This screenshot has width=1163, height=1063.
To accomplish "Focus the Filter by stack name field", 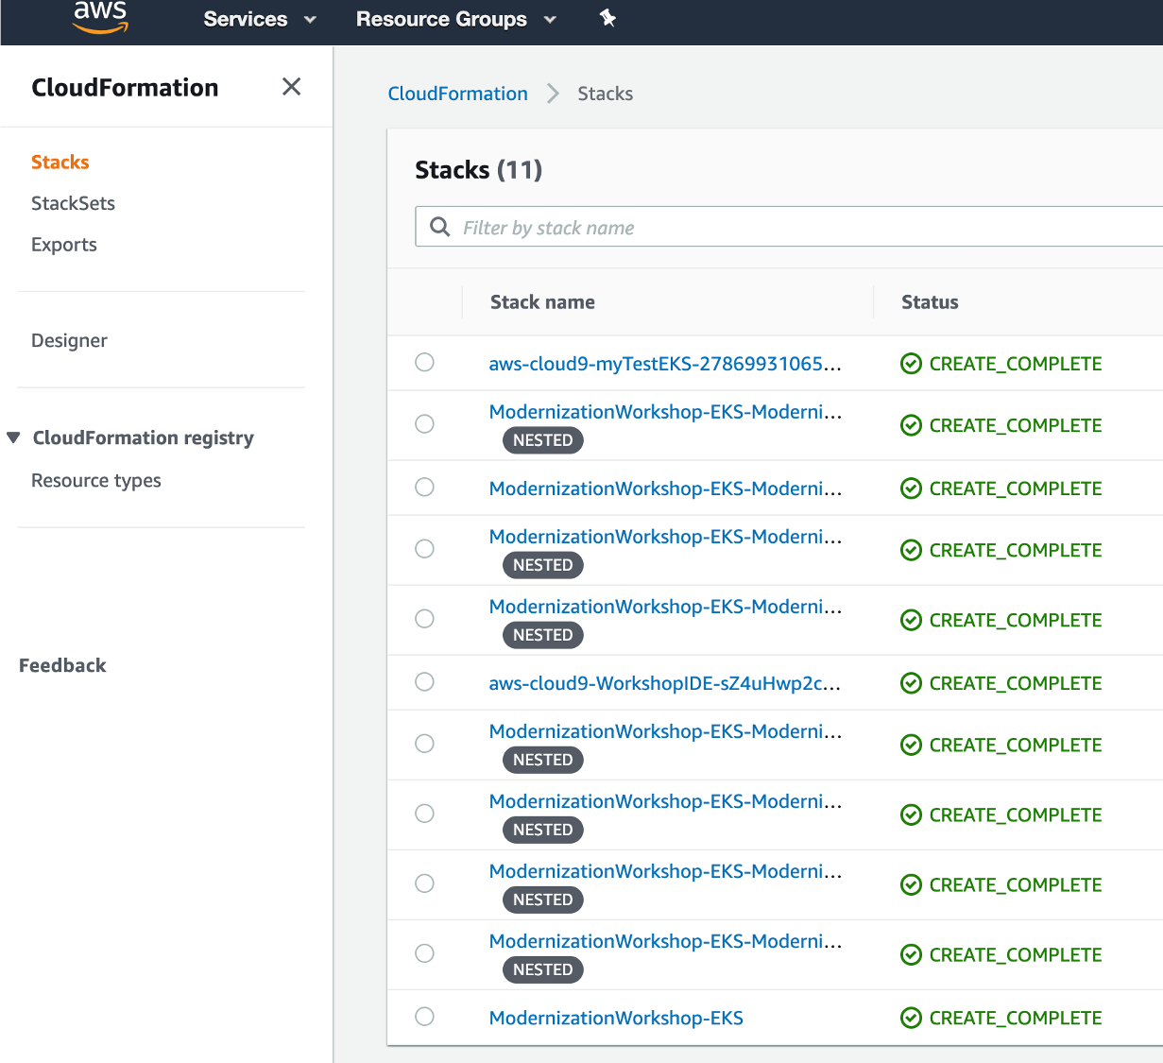I will tap(789, 227).
